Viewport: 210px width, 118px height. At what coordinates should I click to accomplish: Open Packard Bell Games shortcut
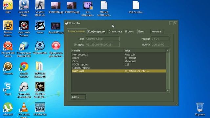(8, 49)
